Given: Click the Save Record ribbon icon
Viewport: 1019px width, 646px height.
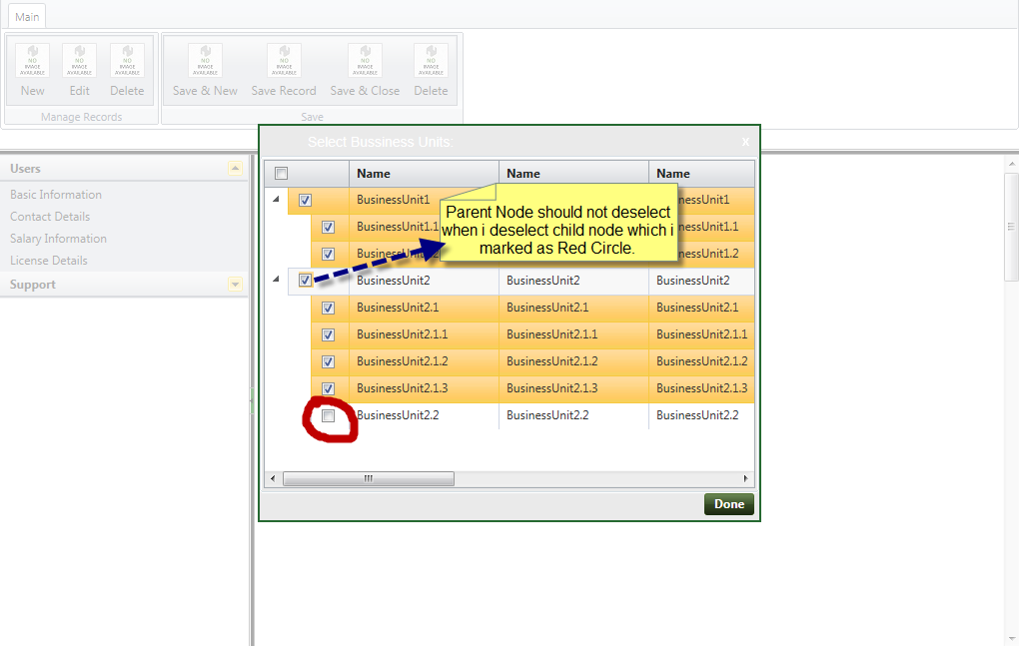Looking at the screenshot, I should pos(284,71).
